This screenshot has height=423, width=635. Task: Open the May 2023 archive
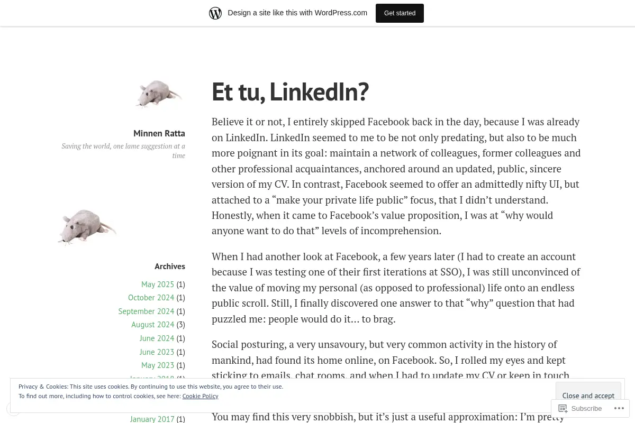[158, 365]
